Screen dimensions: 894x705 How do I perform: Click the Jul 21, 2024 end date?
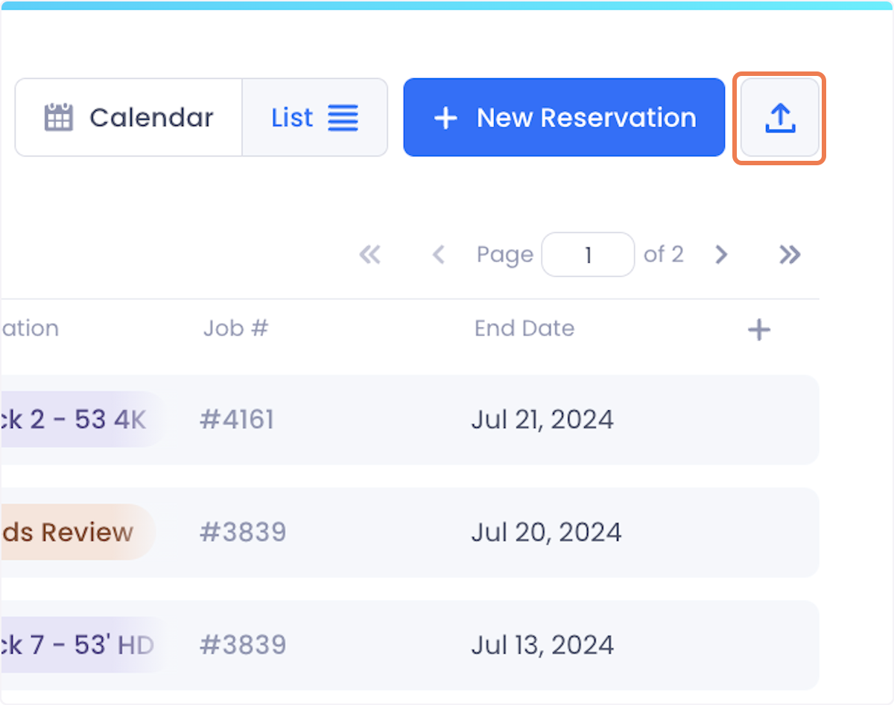tap(542, 420)
